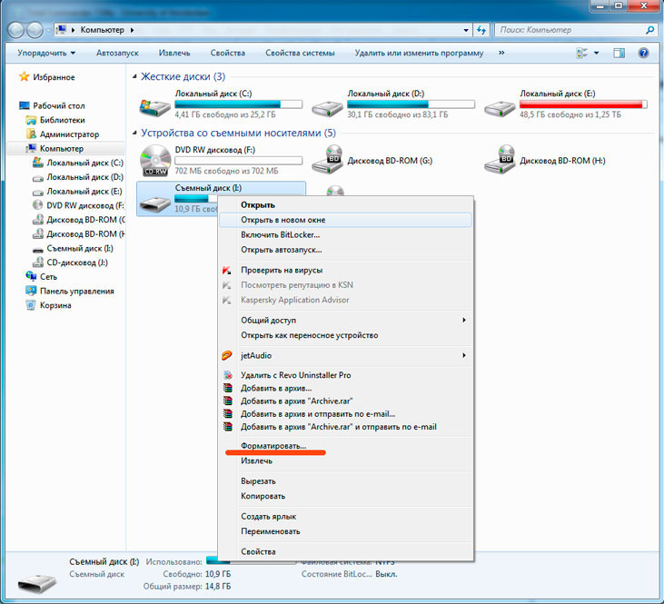Viewport: 664px width, 604px height.
Task: Click the Back navigation arrow button
Action: (x=17, y=31)
